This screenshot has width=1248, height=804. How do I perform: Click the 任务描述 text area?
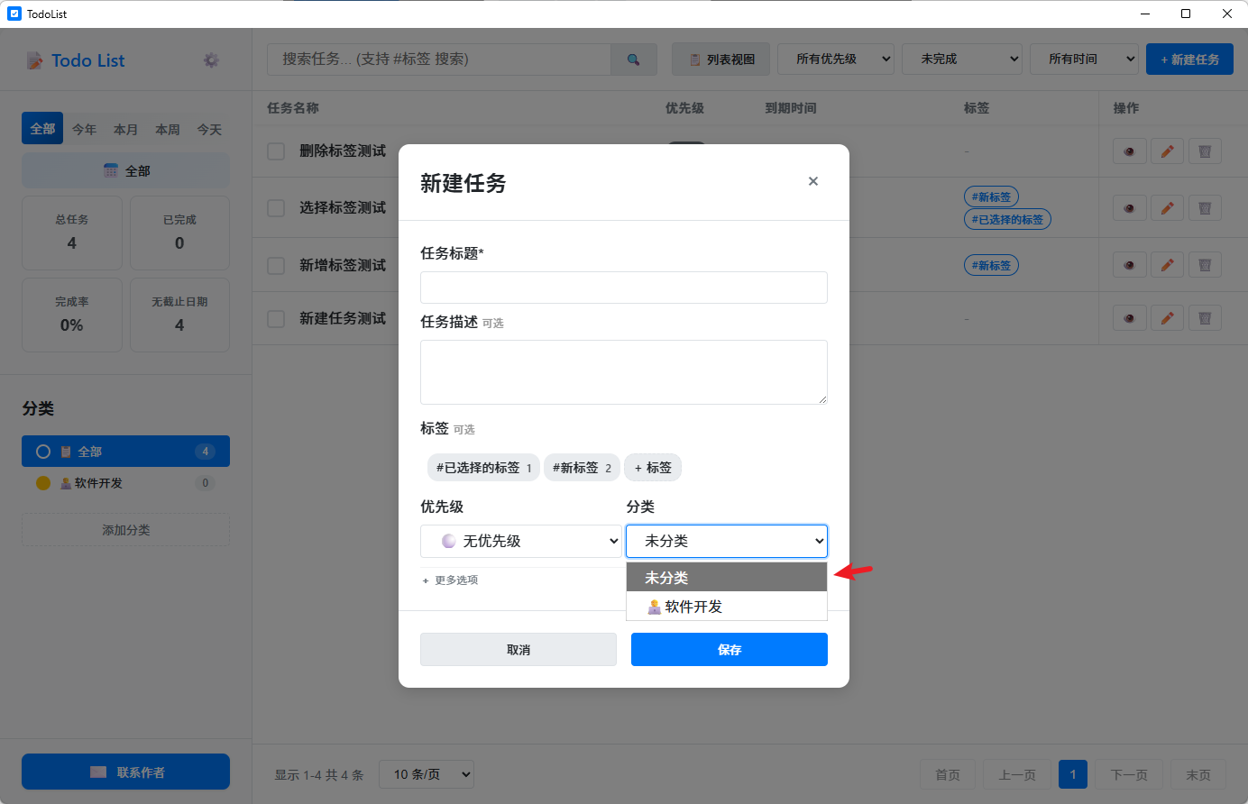pos(624,372)
